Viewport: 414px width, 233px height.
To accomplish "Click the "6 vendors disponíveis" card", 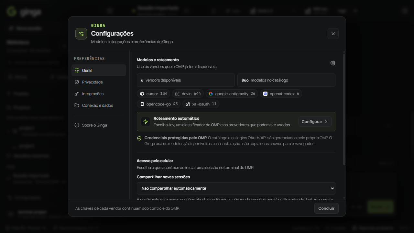I will pos(186,80).
